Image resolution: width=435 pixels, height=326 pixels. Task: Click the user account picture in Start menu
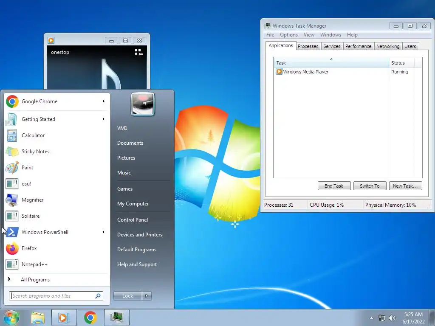(x=143, y=104)
